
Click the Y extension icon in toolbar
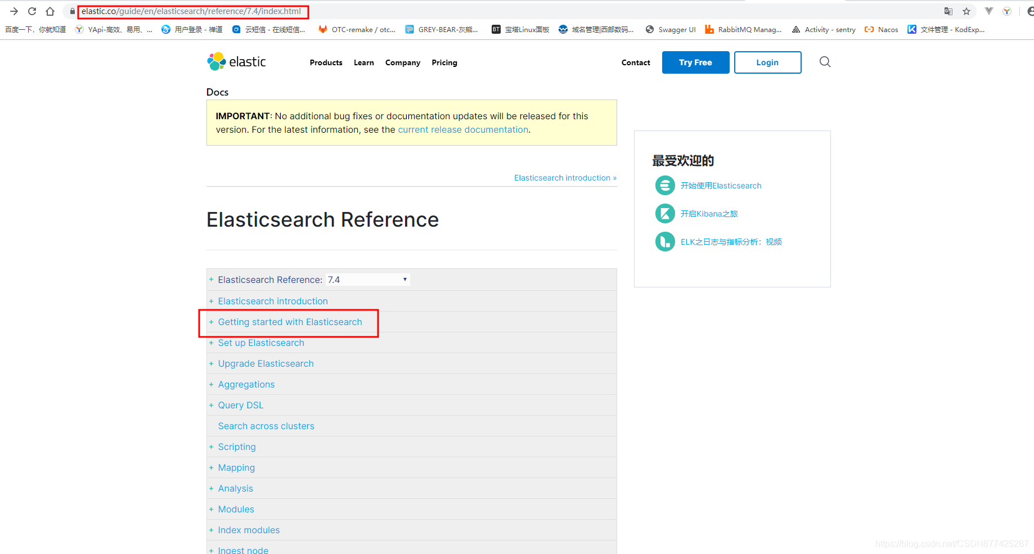tap(1007, 11)
